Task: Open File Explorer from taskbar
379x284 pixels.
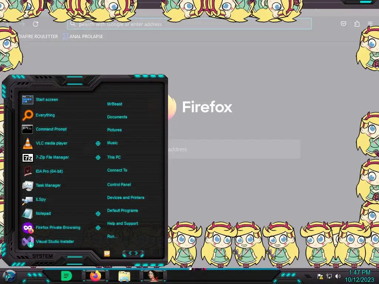Action: (124, 276)
